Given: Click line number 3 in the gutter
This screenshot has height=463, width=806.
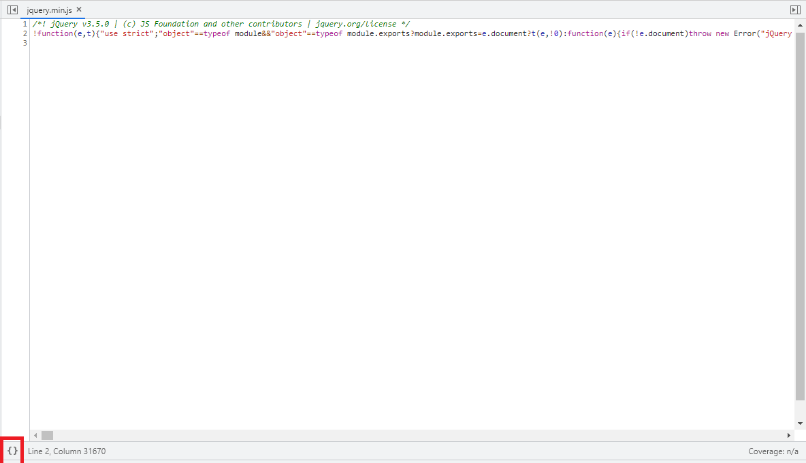Looking at the screenshot, I should coord(25,43).
